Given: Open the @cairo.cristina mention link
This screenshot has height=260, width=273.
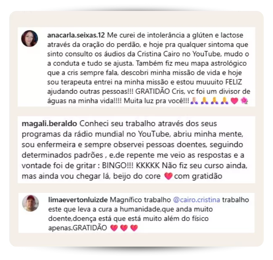Looking at the screenshot, I should coord(197,200).
